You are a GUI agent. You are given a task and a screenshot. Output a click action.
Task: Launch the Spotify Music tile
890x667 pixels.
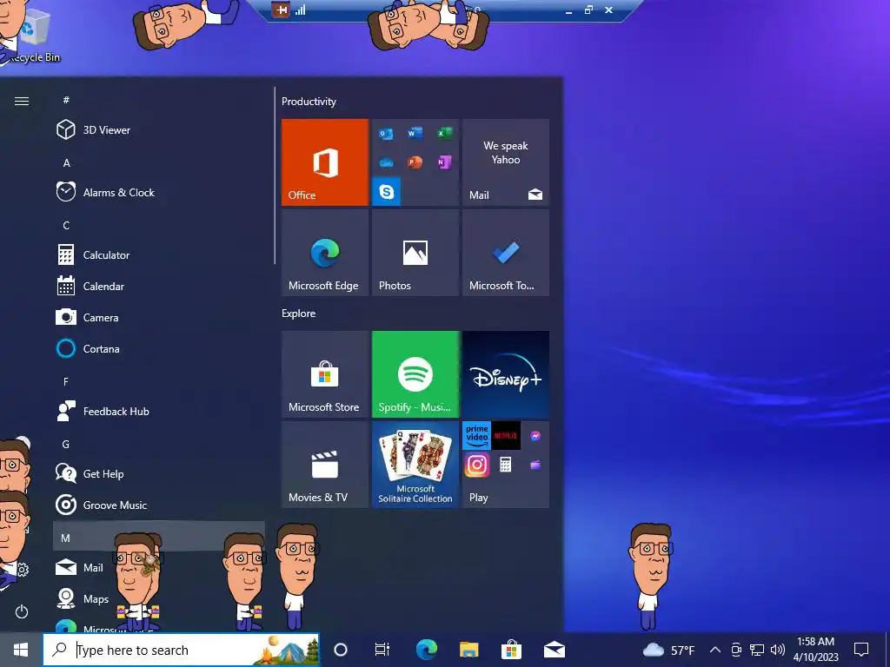click(x=415, y=374)
